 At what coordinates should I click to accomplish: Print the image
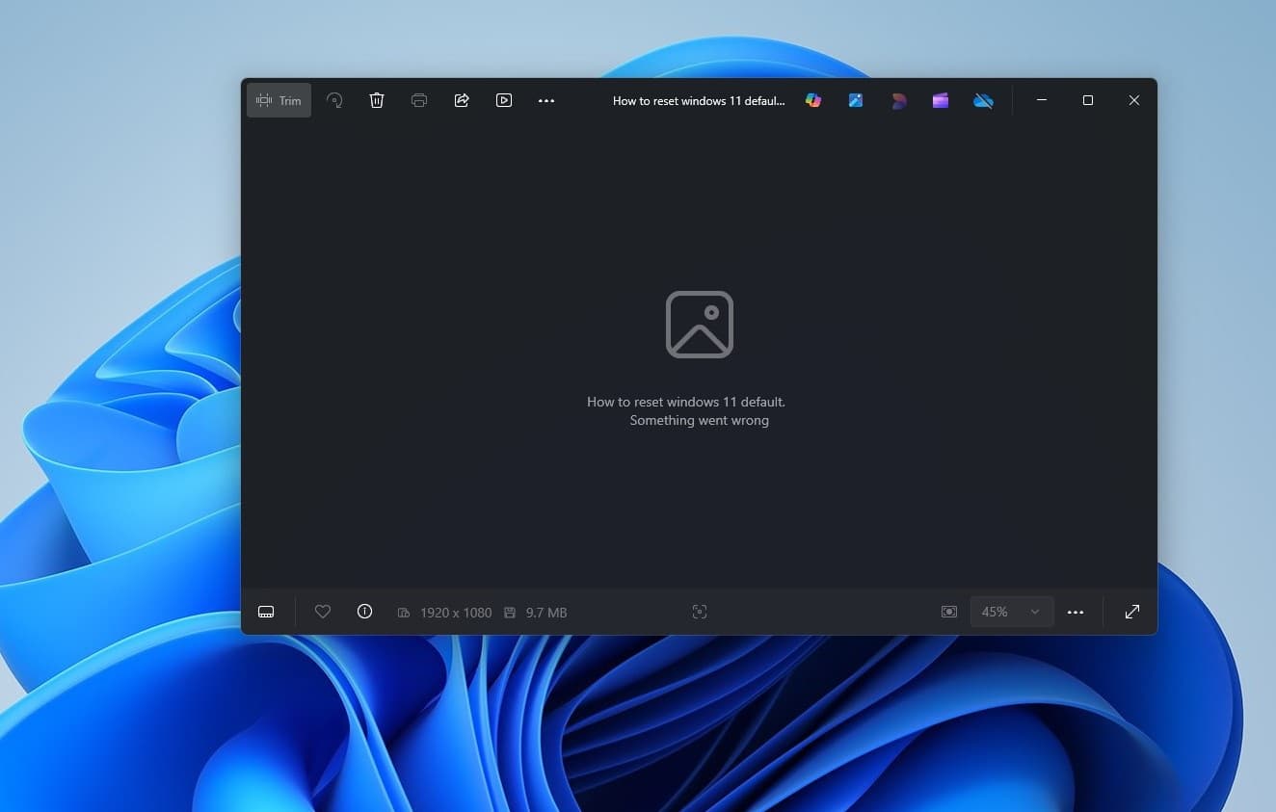(419, 100)
